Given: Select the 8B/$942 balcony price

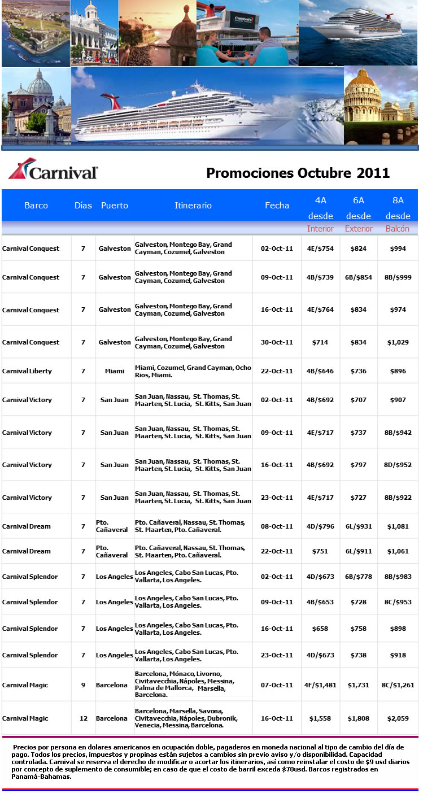Looking at the screenshot, I should point(398,433).
